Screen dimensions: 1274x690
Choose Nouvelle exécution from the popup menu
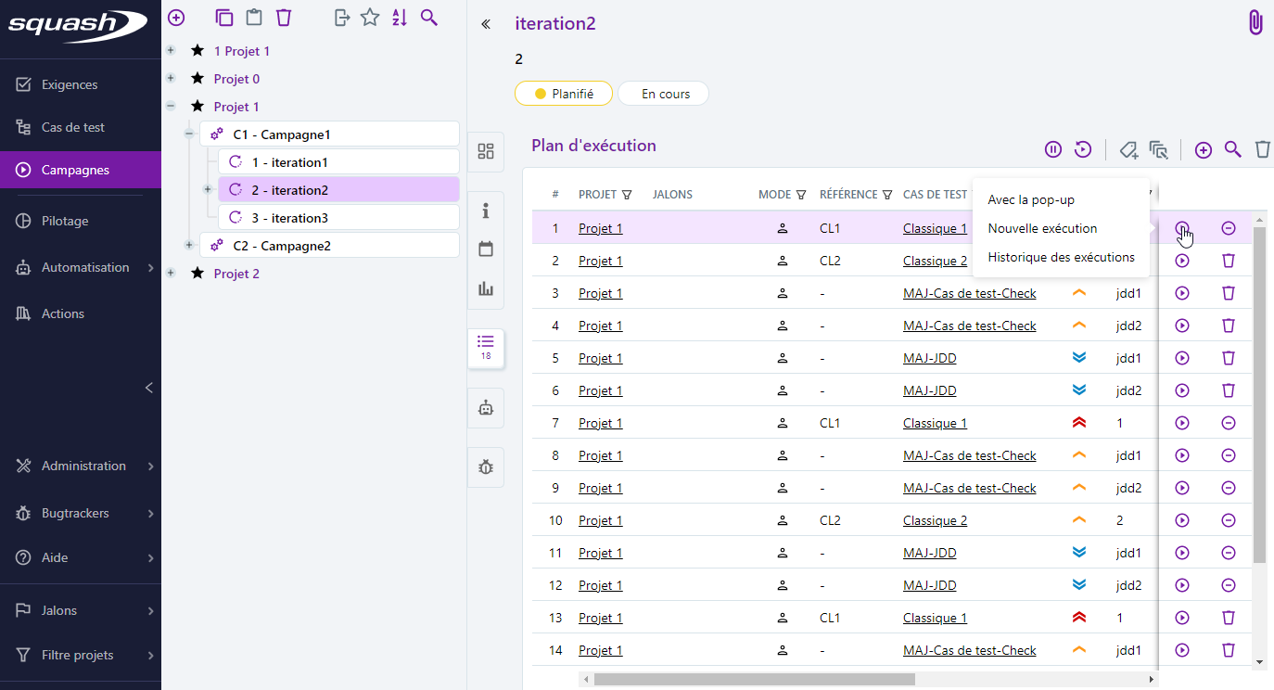pos(1042,228)
